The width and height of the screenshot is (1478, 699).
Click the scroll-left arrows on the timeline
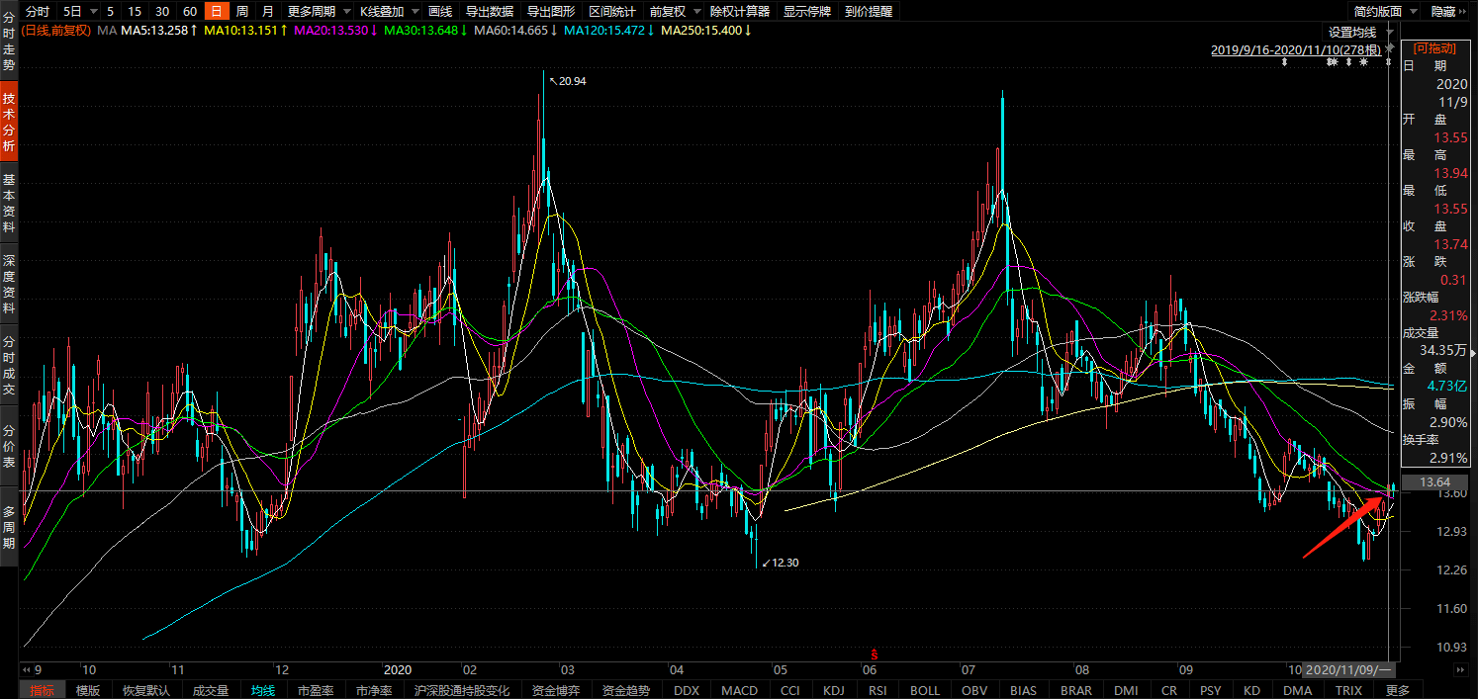[28, 668]
